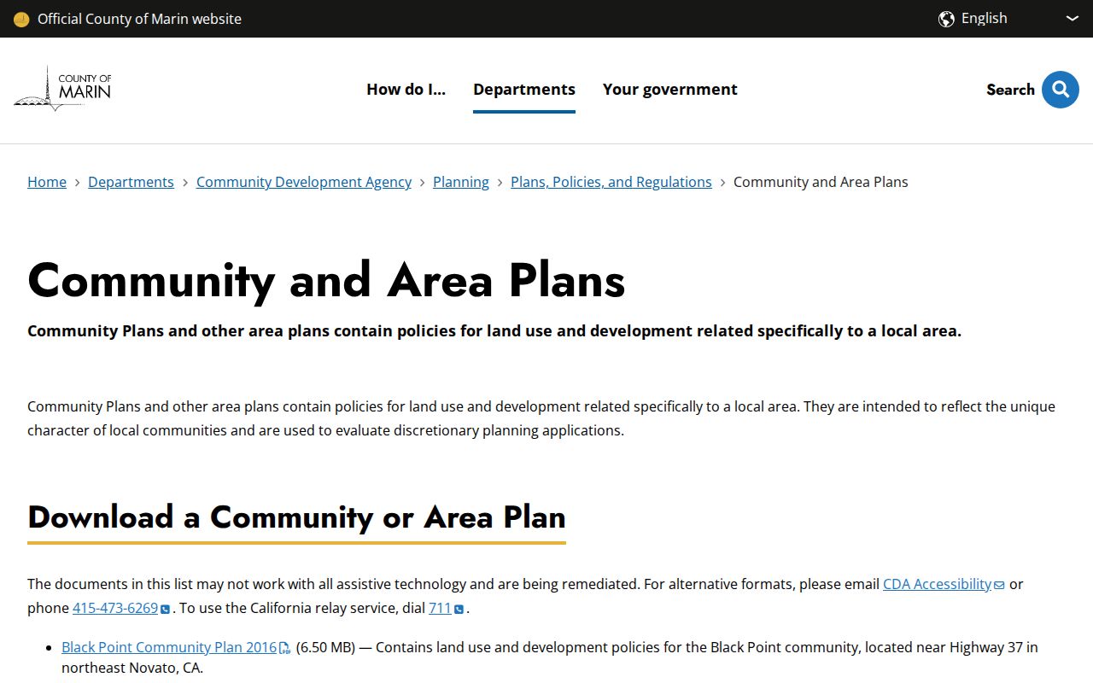Open the How do I... menu
The height and width of the screenshot is (683, 1093).
pos(406,89)
